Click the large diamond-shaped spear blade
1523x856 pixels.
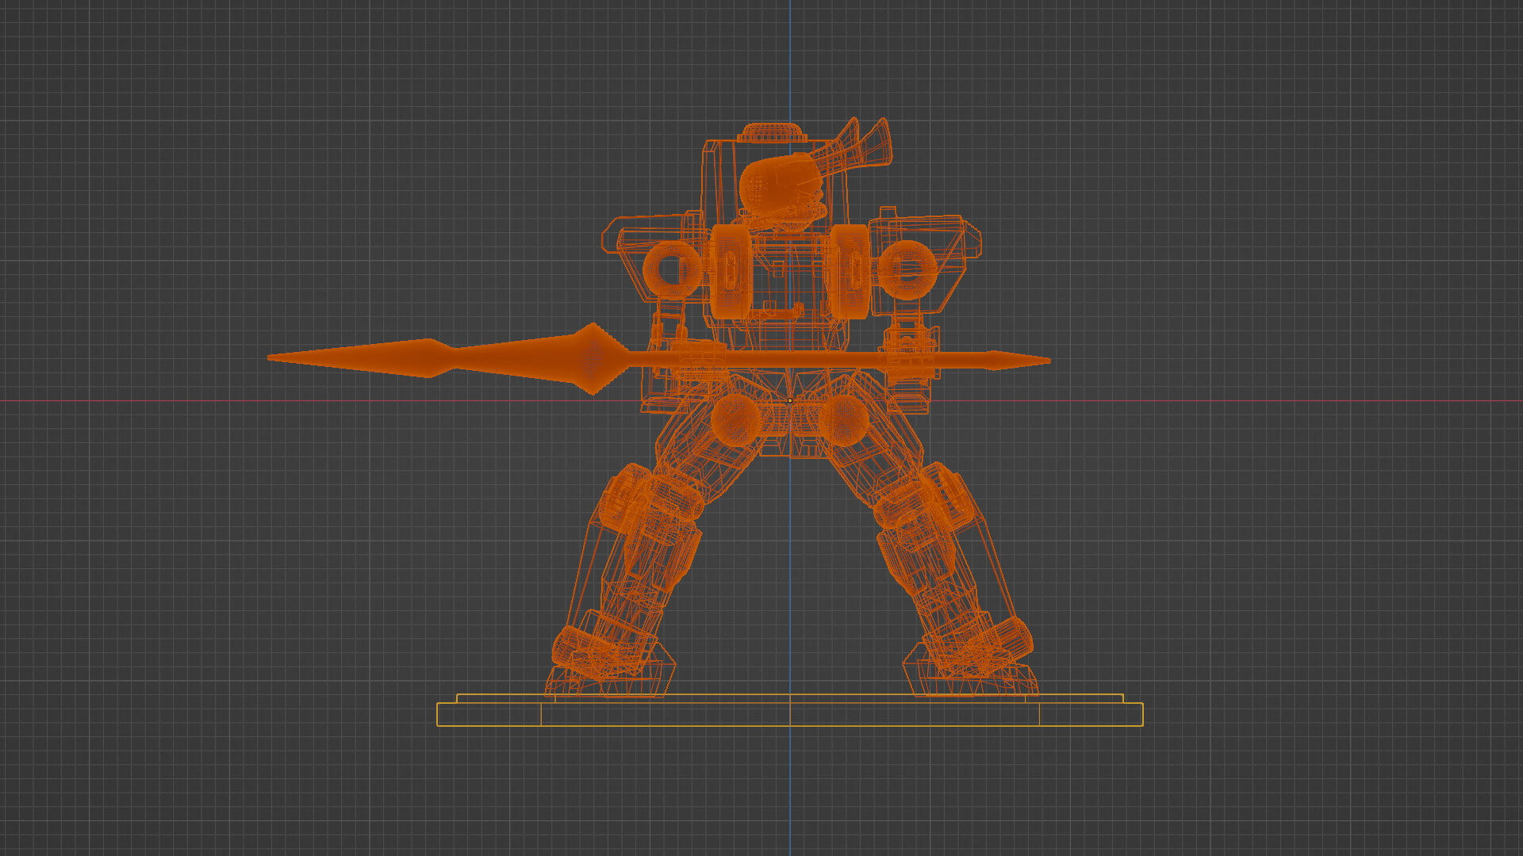593,358
